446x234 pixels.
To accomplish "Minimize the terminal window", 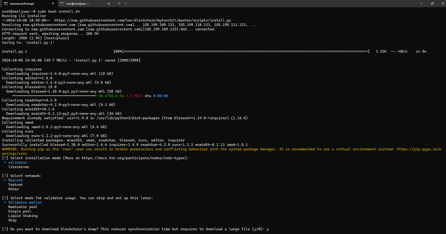I will click(x=420, y=3).
